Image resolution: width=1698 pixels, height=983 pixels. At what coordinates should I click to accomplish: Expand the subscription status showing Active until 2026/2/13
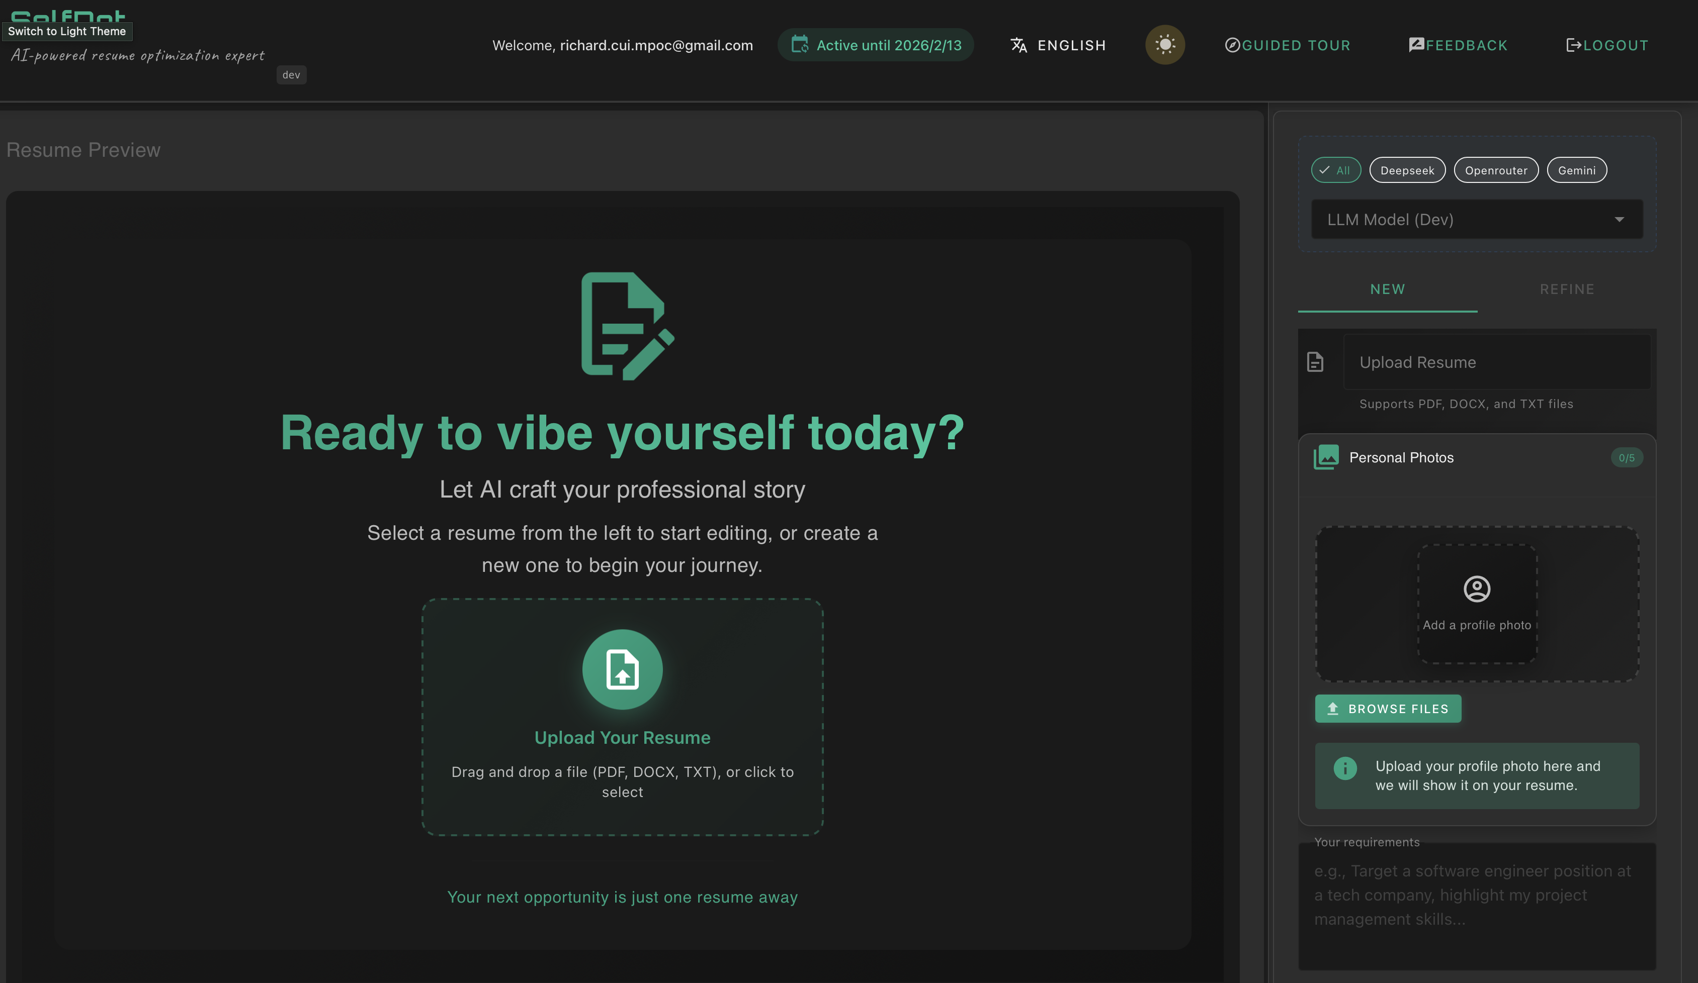[875, 44]
